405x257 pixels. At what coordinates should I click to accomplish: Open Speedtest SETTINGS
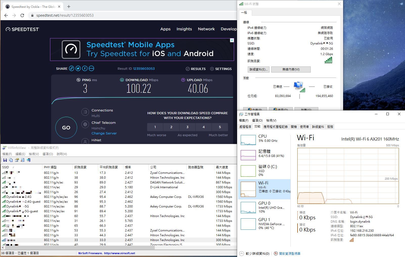point(221,69)
